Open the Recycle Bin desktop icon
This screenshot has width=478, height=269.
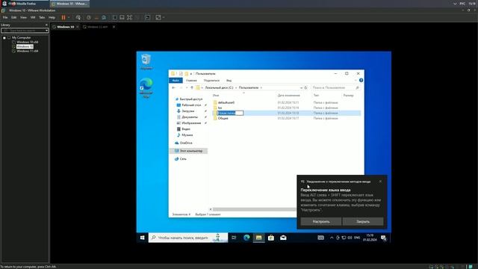point(146,61)
